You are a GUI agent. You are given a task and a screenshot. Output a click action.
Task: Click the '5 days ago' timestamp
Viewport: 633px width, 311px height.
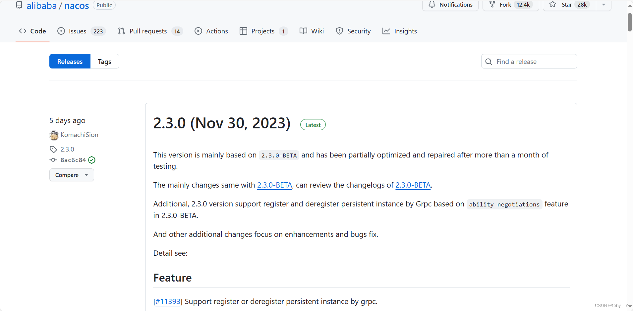coord(67,120)
